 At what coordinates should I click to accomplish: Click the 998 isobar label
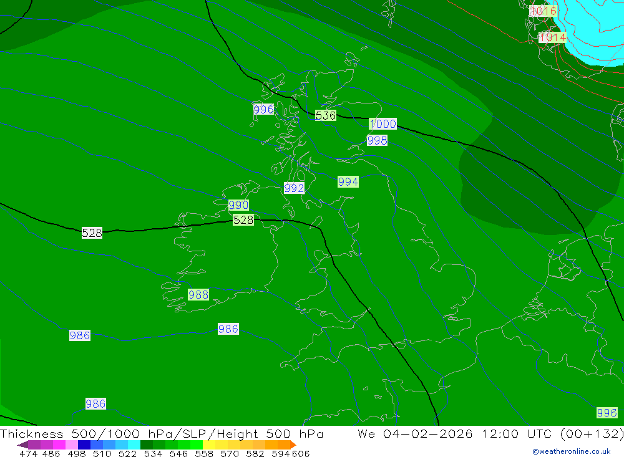pyautogui.click(x=377, y=140)
